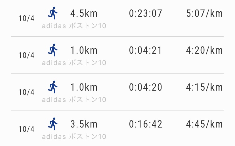Screen dimensions: 235x146
Task: Click the running icon of the 0:04:21 activity
Action: coord(53,50)
